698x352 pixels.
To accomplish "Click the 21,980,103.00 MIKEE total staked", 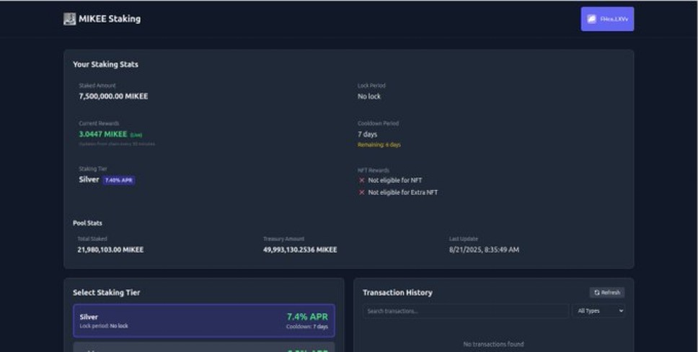I will [x=110, y=250].
